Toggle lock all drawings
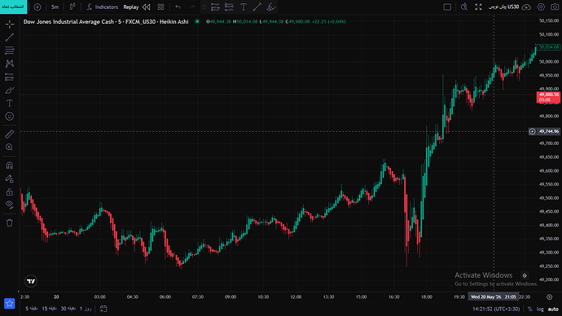 (10, 192)
